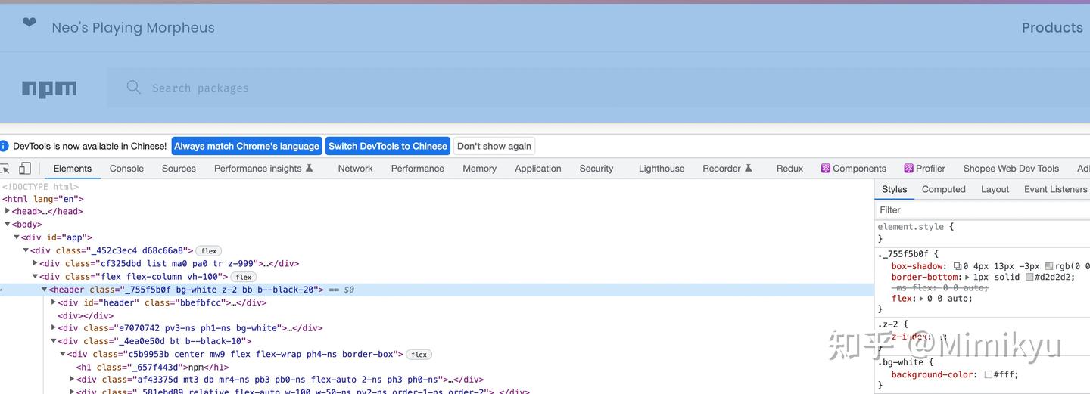Image resolution: width=1090 pixels, height=394 pixels.
Task: Select the html lang="en" row
Action: (x=43, y=199)
